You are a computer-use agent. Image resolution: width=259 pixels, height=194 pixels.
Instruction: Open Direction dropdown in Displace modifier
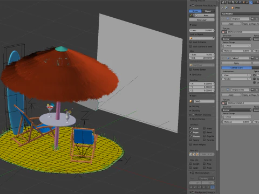[236, 39]
